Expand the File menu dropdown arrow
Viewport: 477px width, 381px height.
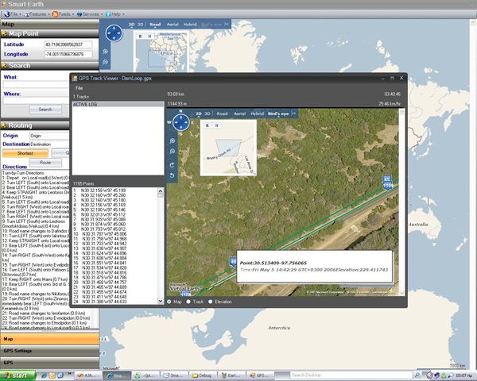(x=20, y=14)
